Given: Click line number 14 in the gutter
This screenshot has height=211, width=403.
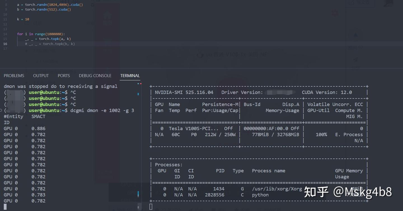Looking at the screenshot, I should coord(5,34).
